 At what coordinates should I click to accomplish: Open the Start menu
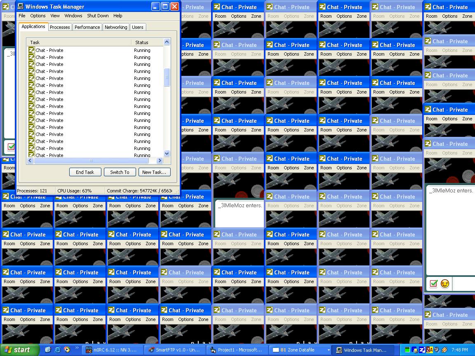(x=20, y=350)
